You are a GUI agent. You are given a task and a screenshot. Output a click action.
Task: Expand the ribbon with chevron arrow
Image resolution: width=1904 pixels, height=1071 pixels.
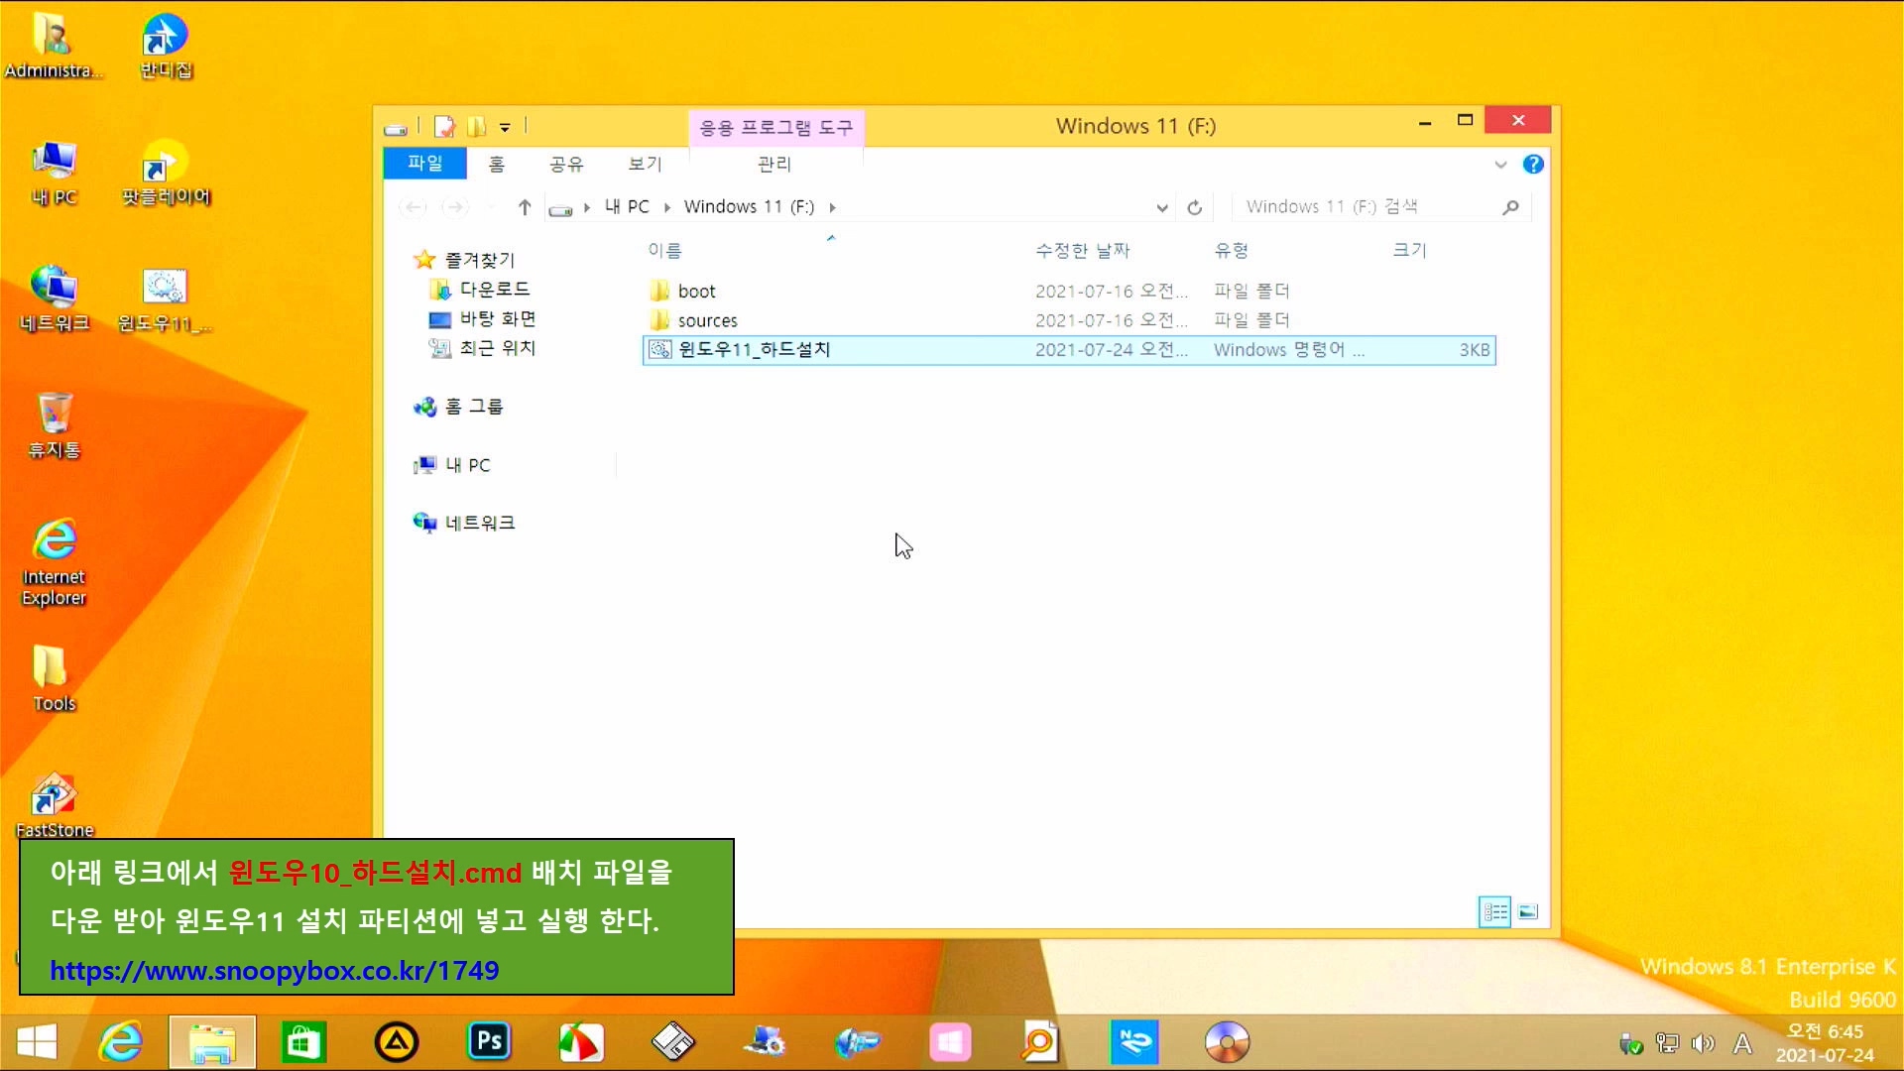click(x=1500, y=165)
